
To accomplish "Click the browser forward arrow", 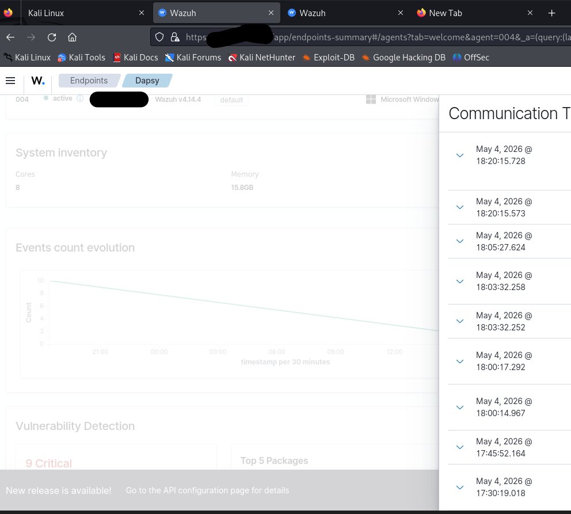I will (31, 37).
